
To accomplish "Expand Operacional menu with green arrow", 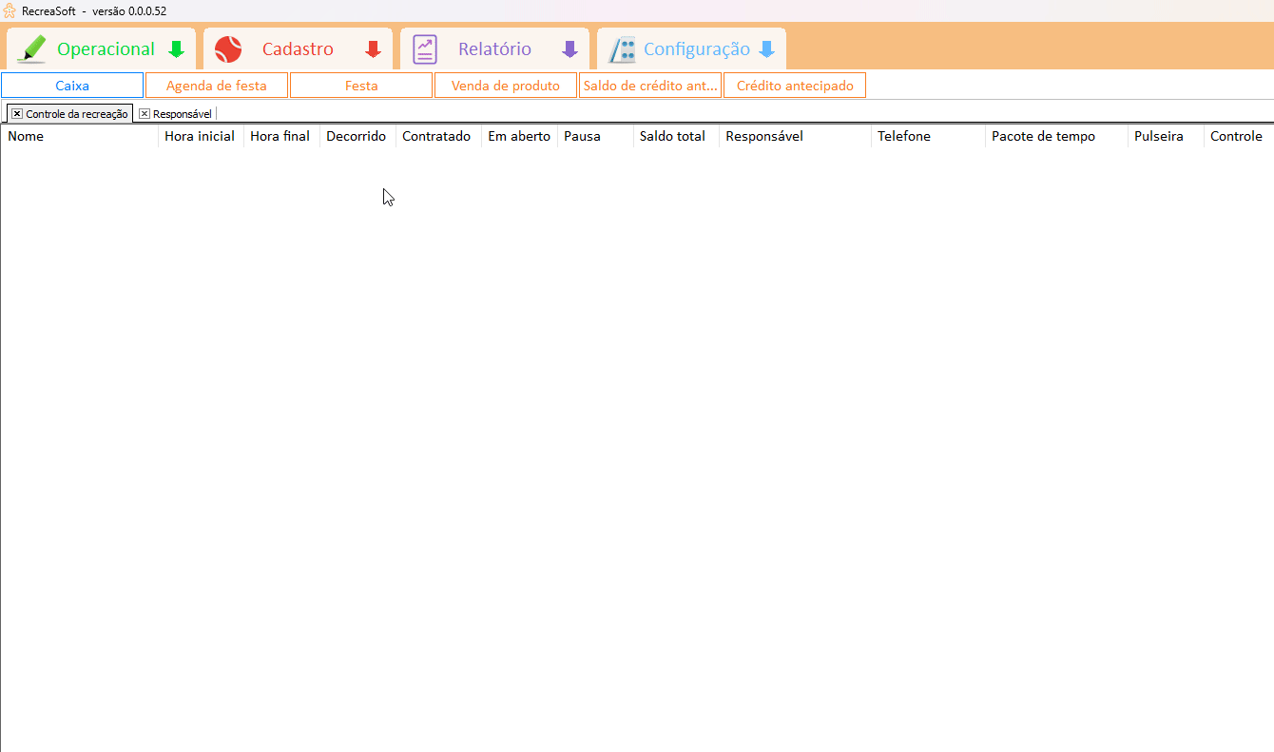I will pyautogui.click(x=176, y=49).
